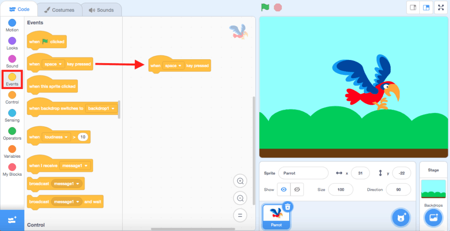
Task: Select the Stage backdrop thumbnail
Action: click(x=433, y=189)
